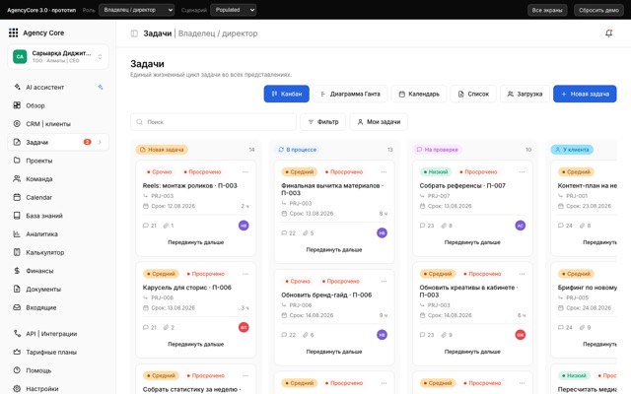Screen dimensions: 631x394
Task: Open the Обновить бренд-гайд - П-006 task title
Action: (326, 295)
